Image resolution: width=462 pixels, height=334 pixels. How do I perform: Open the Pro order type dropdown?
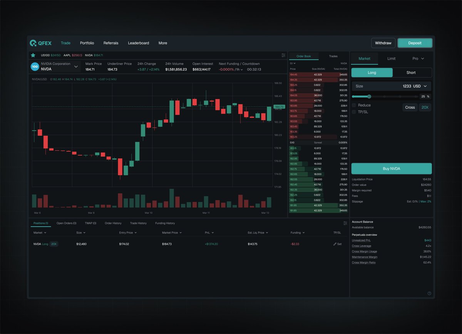click(418, 58)
